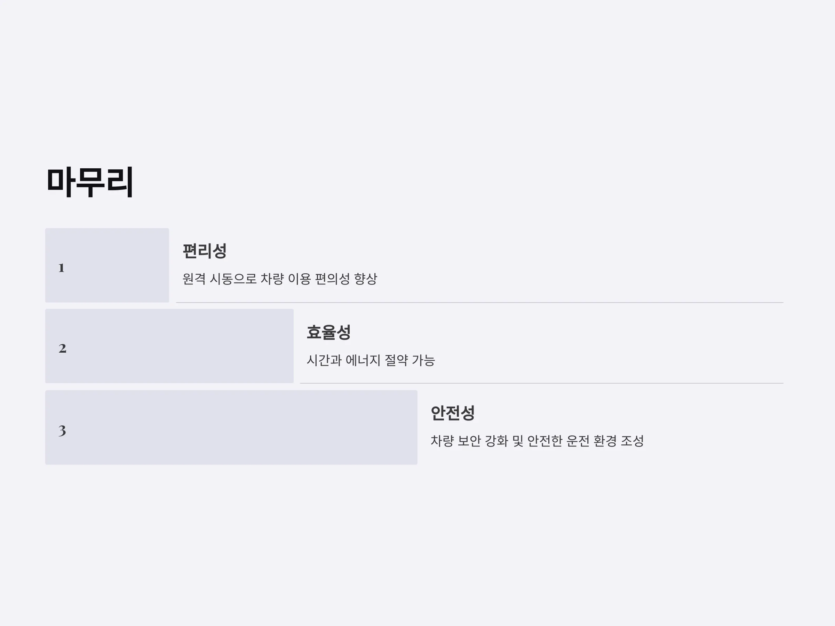Click the word 가능 in second description
The width and height of the screenshot is (835, 626).
423,360
